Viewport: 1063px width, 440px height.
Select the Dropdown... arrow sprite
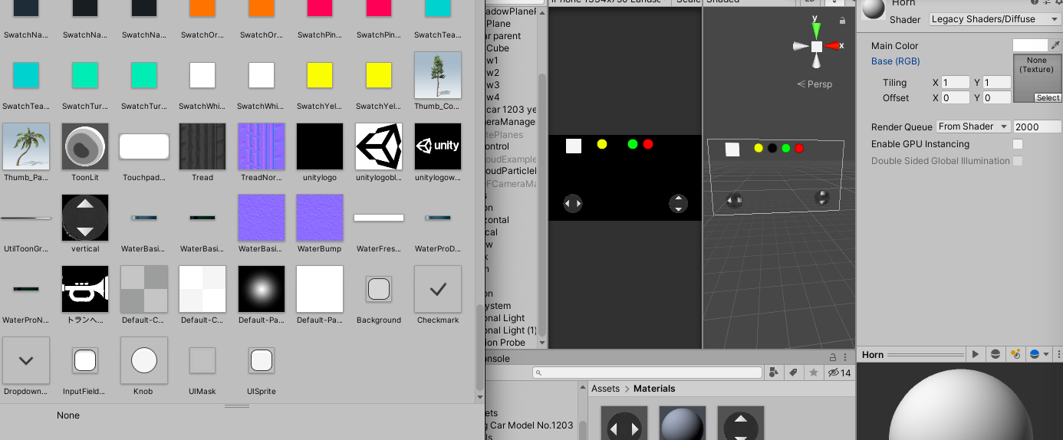[x=26, y=360]
